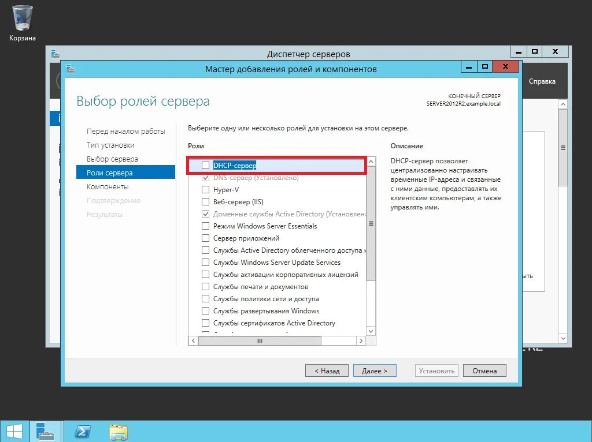Check Службы политики сети и доступа
The height and width of the screenshot is (442, 592).
click(205, 299)
